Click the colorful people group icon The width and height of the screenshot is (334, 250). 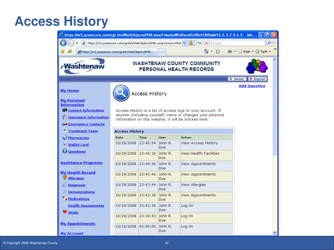pos(257,66)
